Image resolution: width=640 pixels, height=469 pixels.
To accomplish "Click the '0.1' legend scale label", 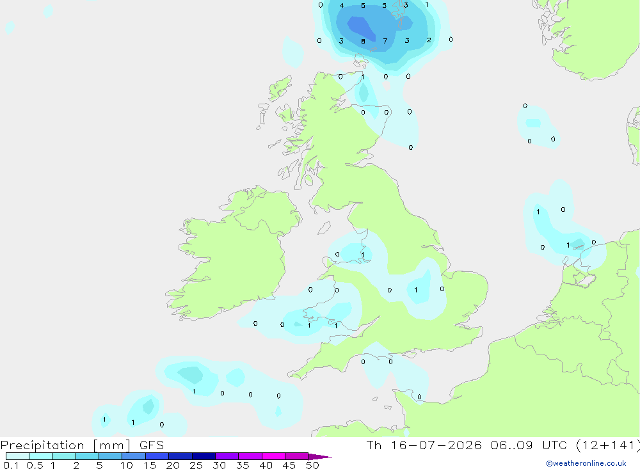I will pos(11,465).
